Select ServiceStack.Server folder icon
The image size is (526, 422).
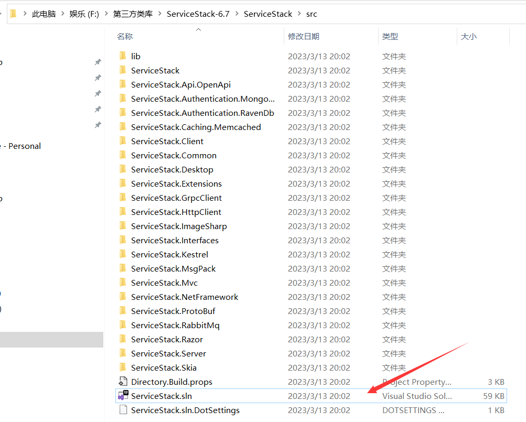pyautogui.click(x=123, y=353)
